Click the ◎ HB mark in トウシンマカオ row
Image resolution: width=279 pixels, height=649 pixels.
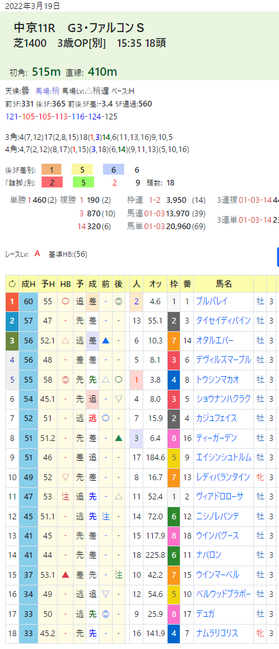(65, 379)
